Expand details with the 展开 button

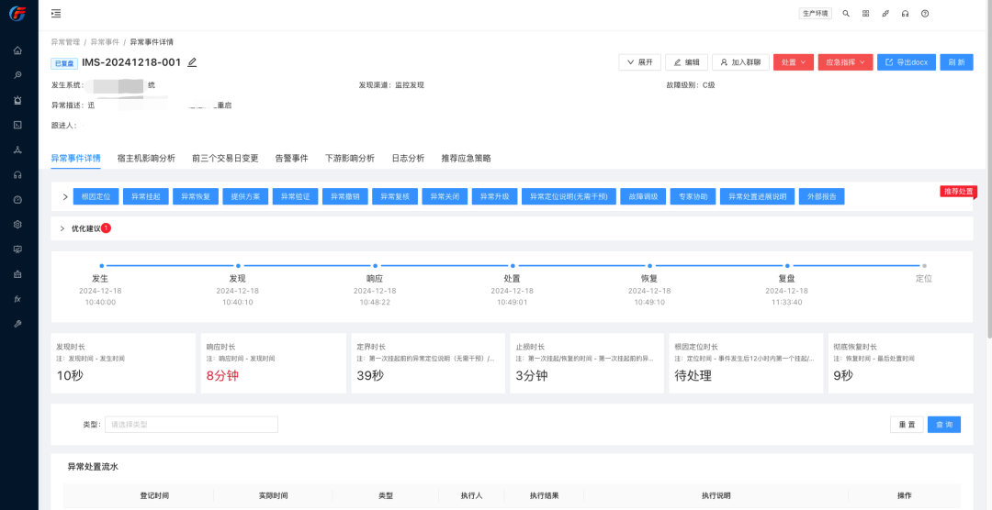639,62
